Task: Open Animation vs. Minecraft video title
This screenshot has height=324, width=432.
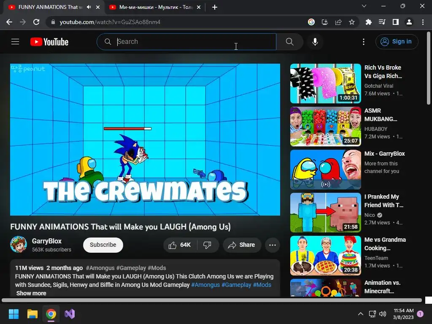Action: (x=382, y=287)
